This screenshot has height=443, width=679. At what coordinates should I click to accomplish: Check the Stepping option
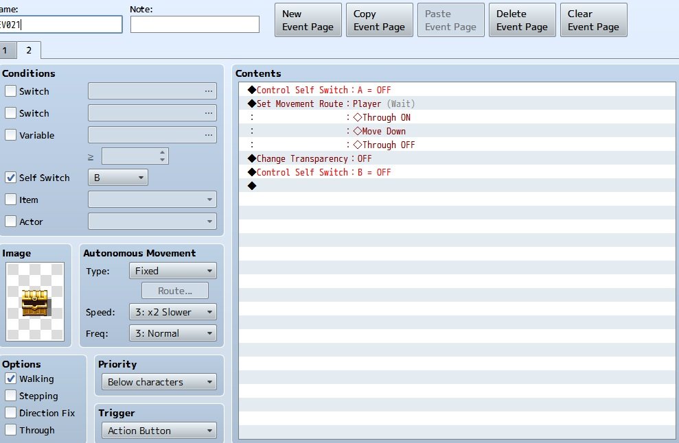coord(10,396)
